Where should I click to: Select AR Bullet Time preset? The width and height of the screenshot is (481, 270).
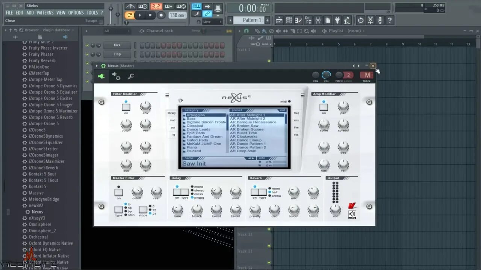coord(243,133)
